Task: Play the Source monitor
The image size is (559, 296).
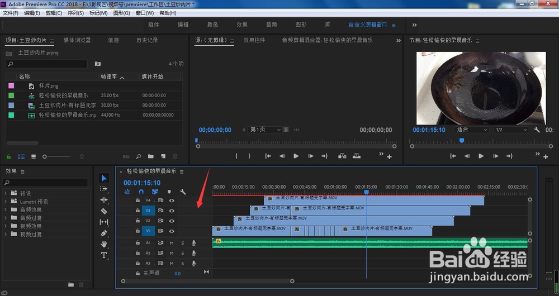Action: click(296, 156)
